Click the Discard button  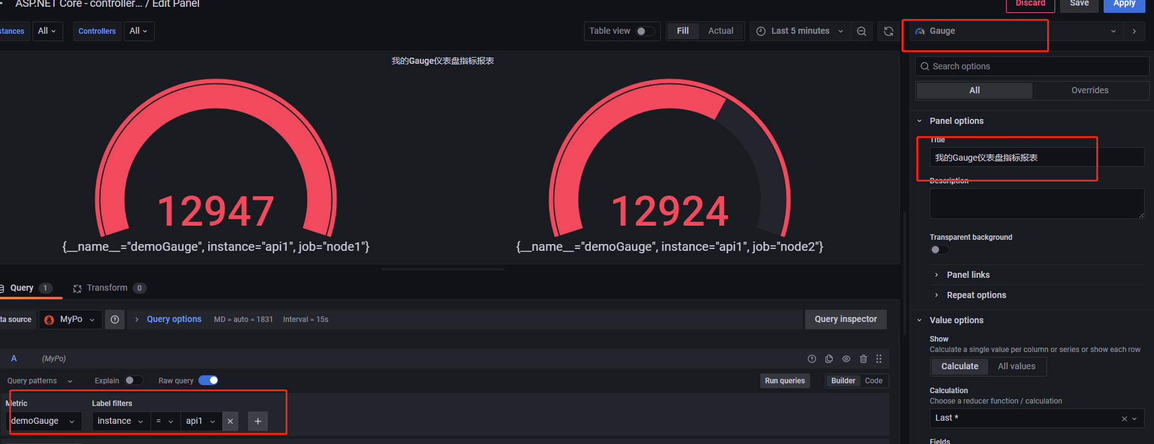pyautogui.click(x=1031, y=4)
